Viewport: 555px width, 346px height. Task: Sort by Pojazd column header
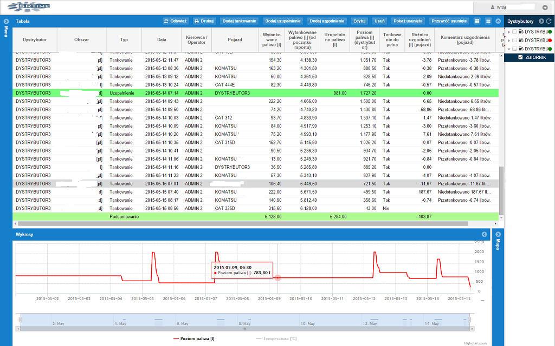(235, 40)
